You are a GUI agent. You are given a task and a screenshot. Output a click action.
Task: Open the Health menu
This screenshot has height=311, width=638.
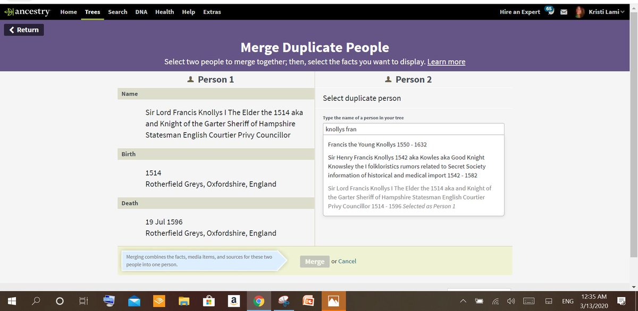(x=165, y=12)
